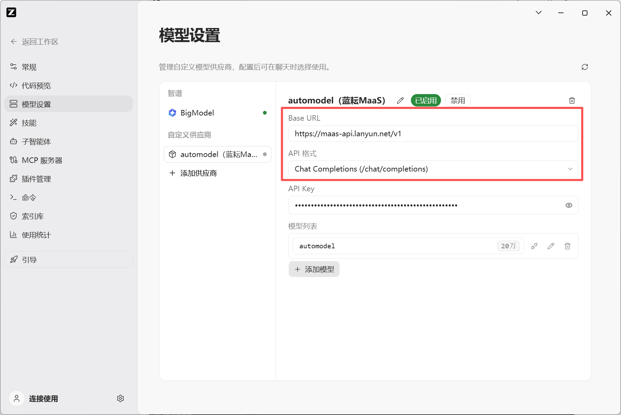Screen dimensions: 621x415
Task: Go back to workspace via 返回工作区
Action: (34, 42)
